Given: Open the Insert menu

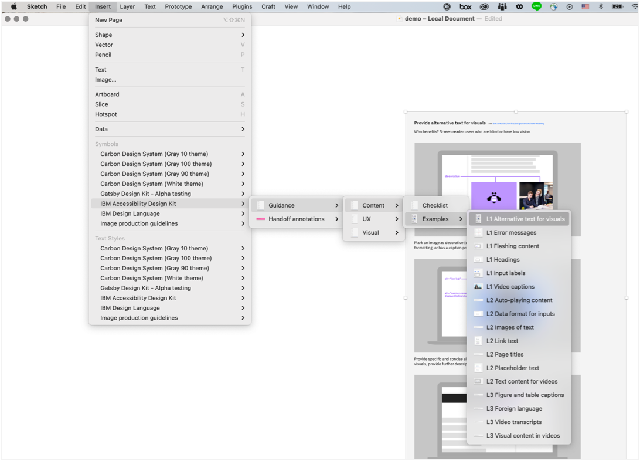Looking at the screenshot, I should pos(103,6).
